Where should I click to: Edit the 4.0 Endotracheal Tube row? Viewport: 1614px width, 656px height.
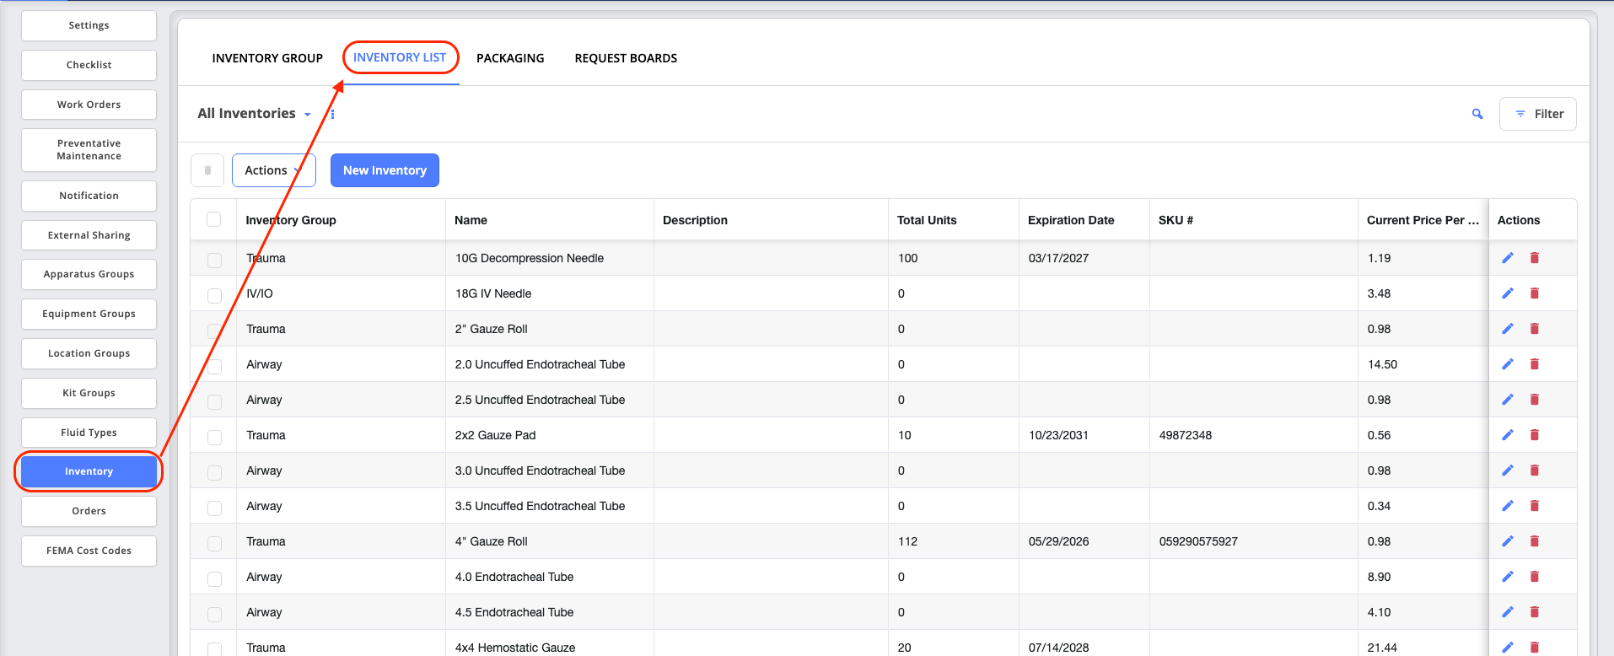click(x=1508, y=577)
